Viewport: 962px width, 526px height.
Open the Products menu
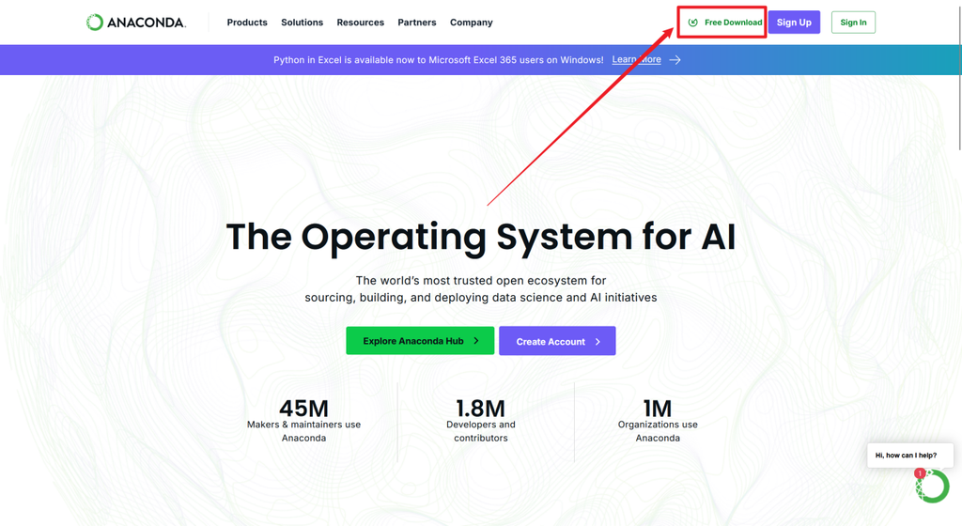(x=247, y=23)
